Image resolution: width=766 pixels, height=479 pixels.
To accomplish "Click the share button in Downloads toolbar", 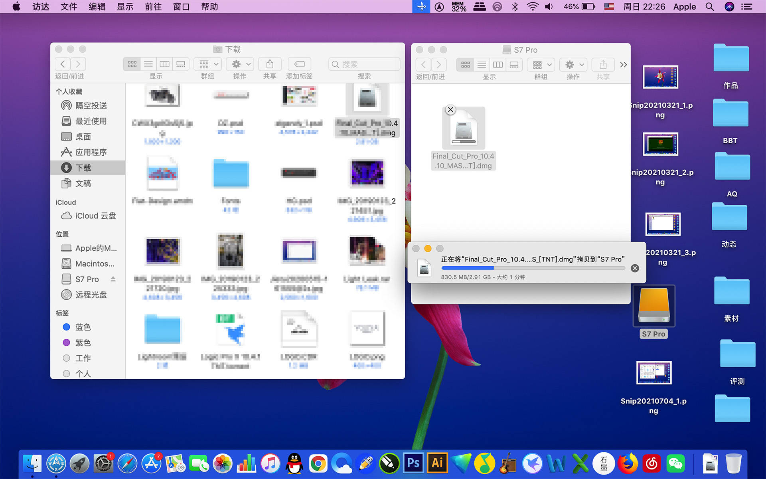I will coord(270,64).
